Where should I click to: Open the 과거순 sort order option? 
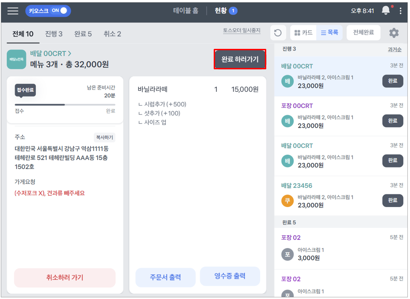tap(395, 49)
